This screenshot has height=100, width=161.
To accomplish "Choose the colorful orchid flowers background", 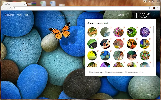I will tap(145, 55).
